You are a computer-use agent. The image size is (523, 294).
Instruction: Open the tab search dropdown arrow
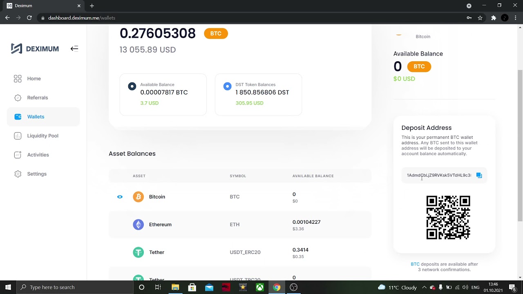click(469, 6)
